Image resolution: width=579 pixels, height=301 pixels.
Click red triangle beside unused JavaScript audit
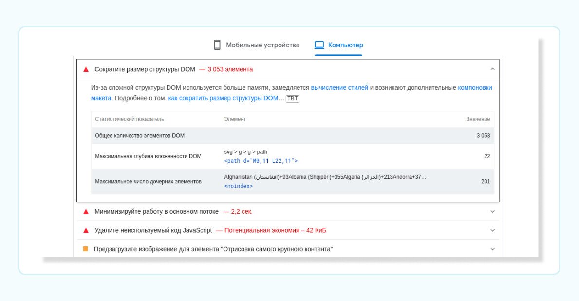coord(86,230)
